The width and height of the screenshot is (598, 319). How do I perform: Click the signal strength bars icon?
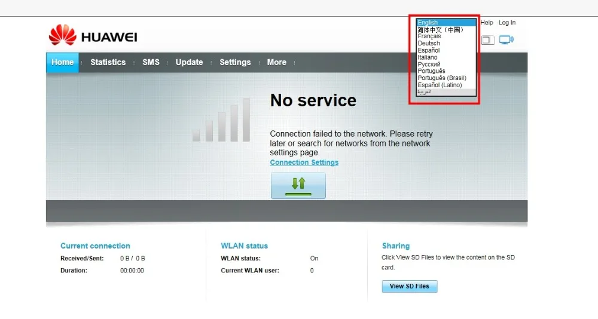click(x=221, y=119)
